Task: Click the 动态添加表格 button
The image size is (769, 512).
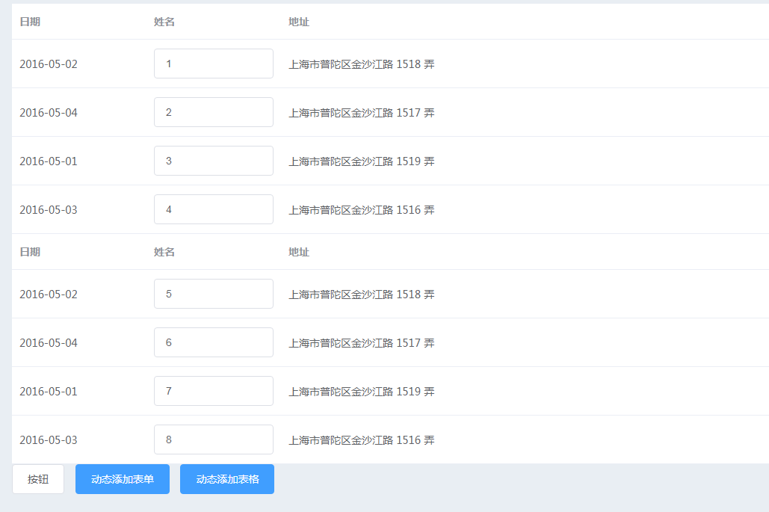Action: point(226,479)
